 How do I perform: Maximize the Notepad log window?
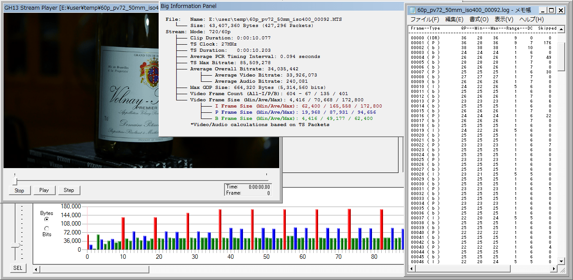[552, 10]
